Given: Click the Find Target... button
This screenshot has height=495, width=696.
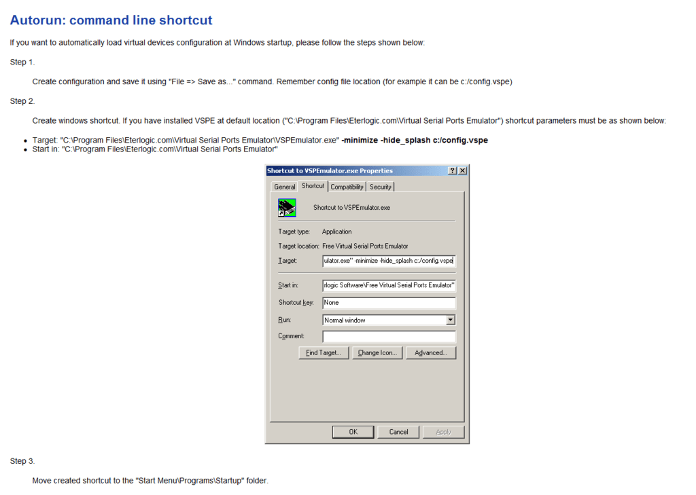Looking at the screenshot, I should coord(323,352).
